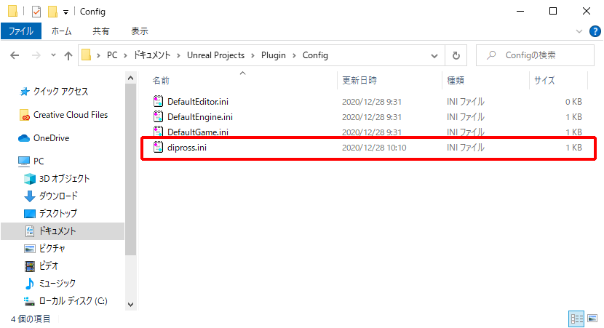604x328 pixels.
Task: Go forward with the right arrow
Action: coord(36,55)
